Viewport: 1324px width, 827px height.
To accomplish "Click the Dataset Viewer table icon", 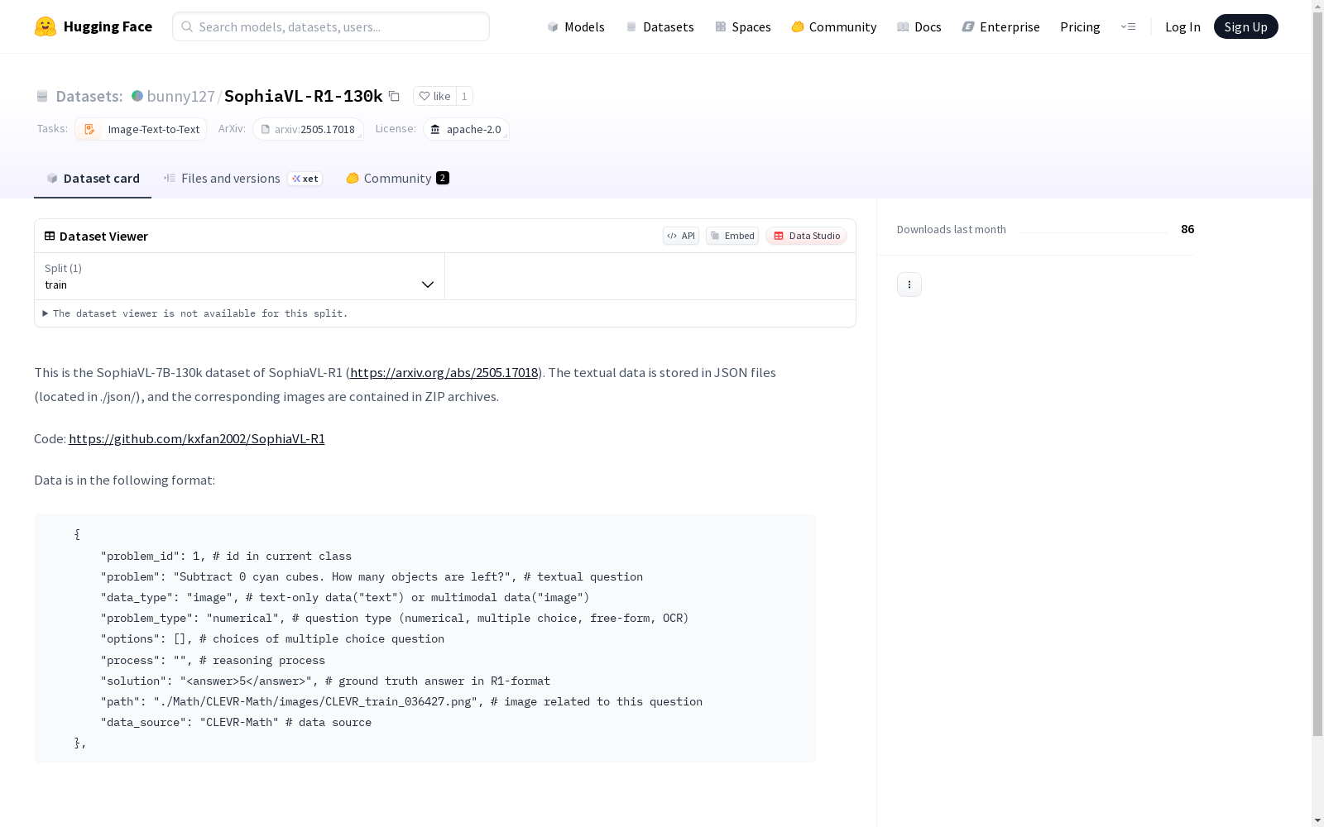I will tap(50, 236).
